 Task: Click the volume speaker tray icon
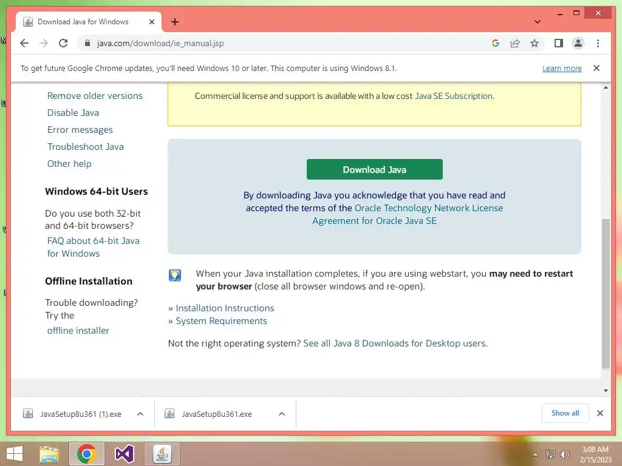coord(564,454)
